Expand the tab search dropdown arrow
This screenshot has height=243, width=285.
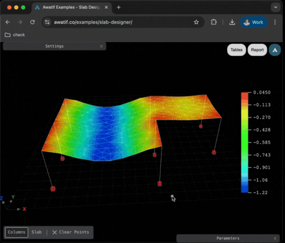(x=276, y=7)
